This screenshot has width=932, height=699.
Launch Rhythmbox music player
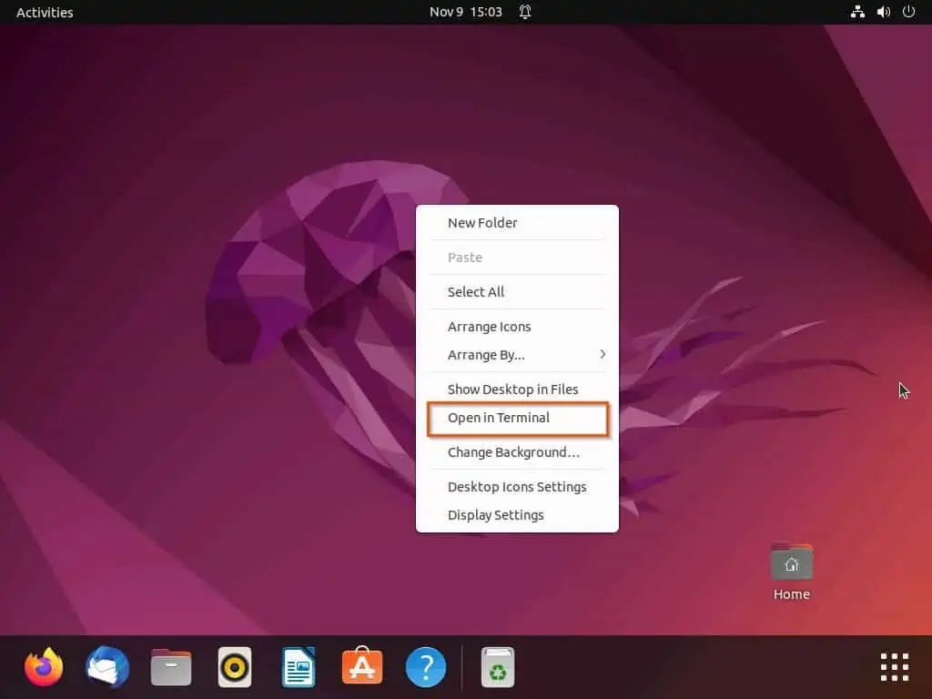pos(235,667)
